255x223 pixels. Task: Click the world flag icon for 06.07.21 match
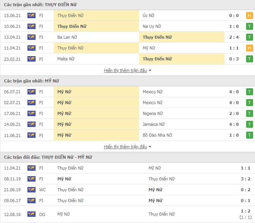(x=31, y=92)
